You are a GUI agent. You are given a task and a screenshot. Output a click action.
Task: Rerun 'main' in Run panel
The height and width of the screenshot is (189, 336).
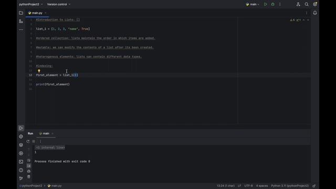28,141
